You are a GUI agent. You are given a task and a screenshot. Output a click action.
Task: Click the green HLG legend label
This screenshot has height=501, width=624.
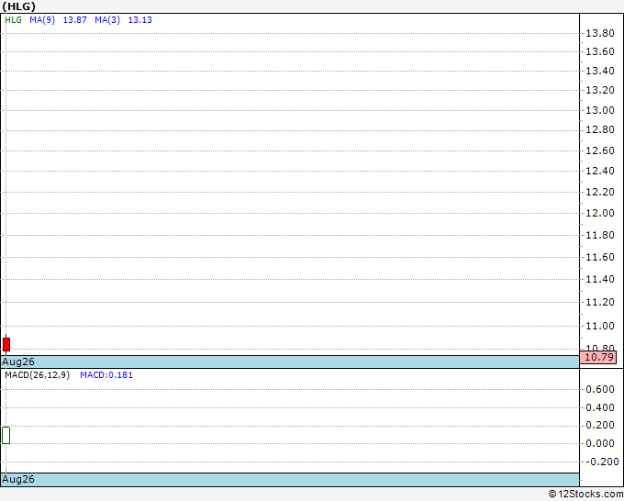click(13, 20)
